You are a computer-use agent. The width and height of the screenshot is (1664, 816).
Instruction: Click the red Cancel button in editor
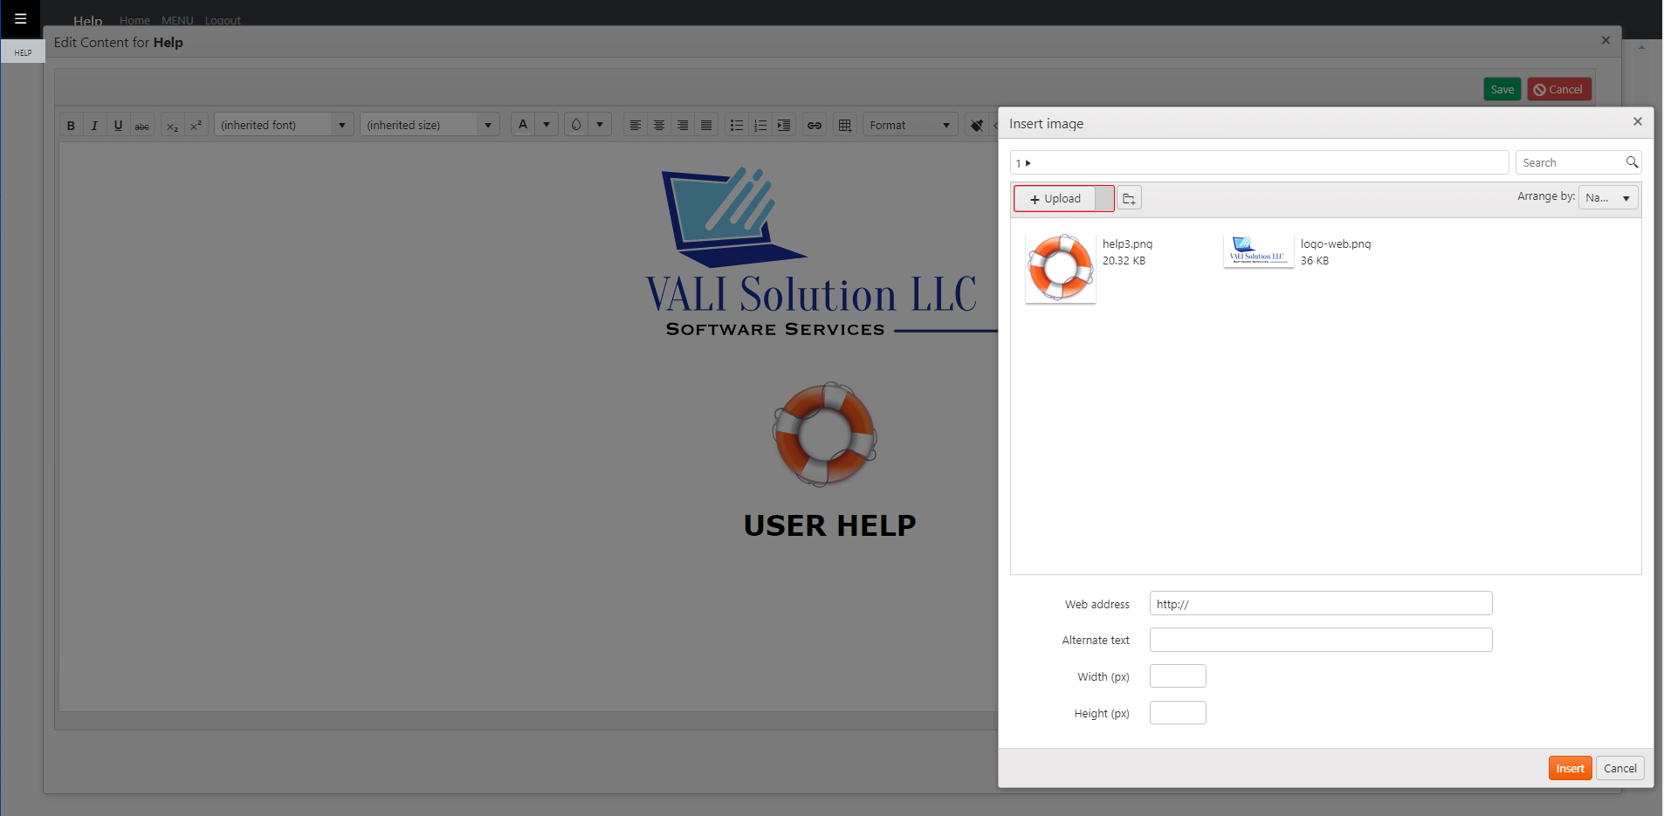pyautogui.click(x=1558, y=89)
